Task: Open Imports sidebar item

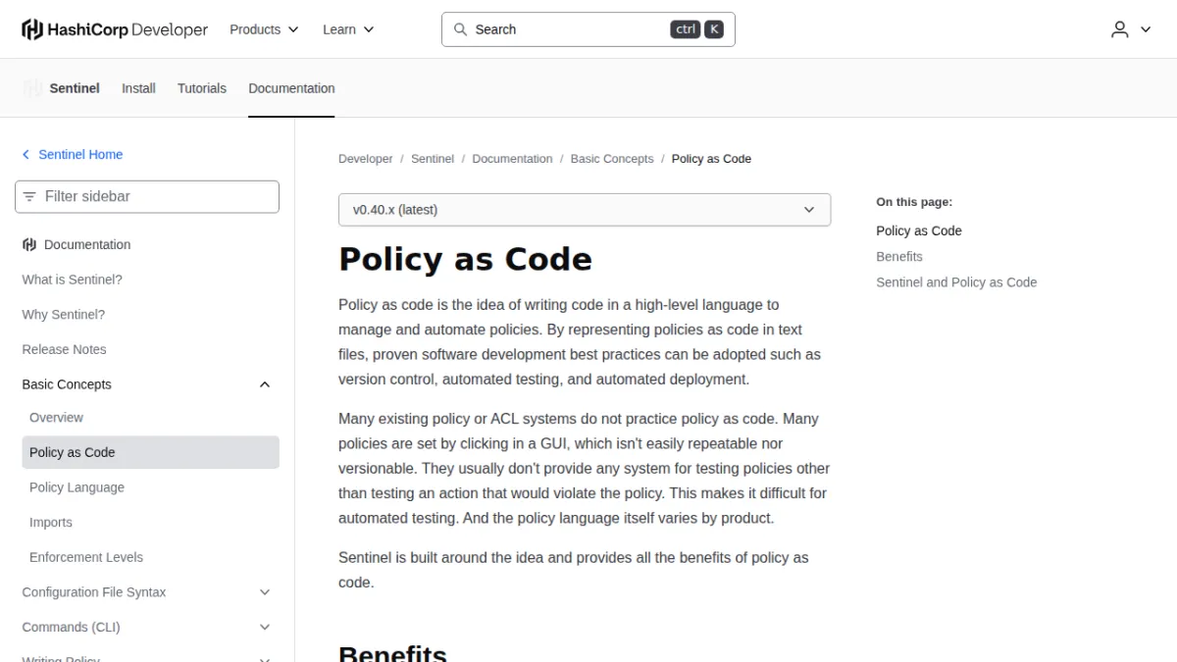Action: pos(51,523)
